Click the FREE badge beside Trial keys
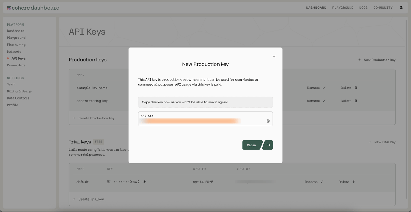411x212 pixels. 98,142
